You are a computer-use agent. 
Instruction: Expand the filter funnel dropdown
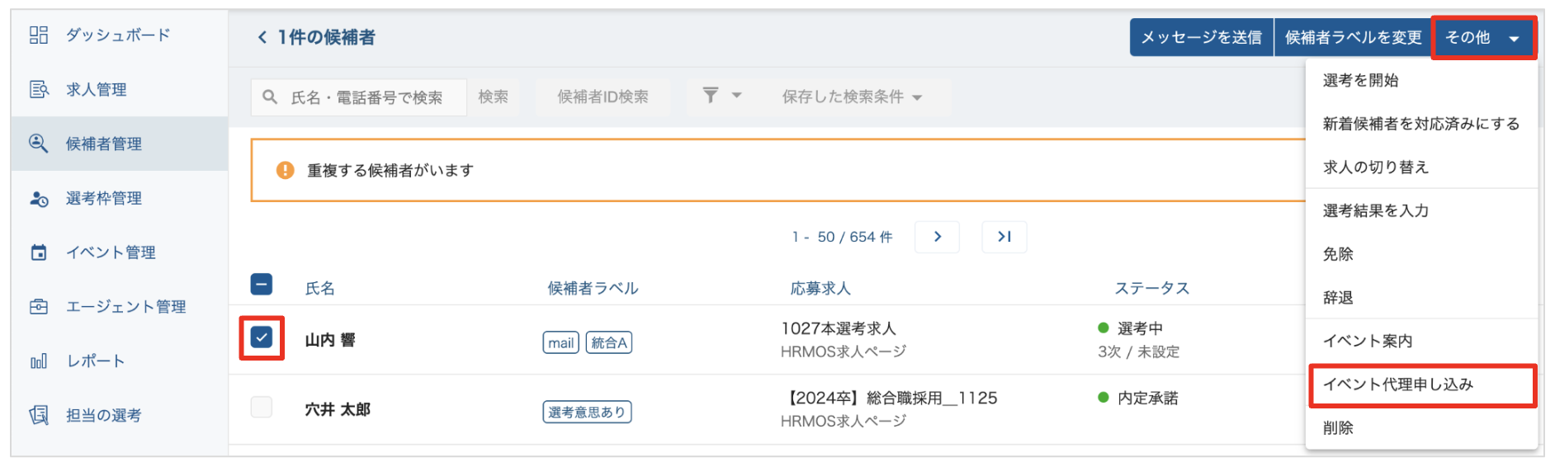pos(720,96)
